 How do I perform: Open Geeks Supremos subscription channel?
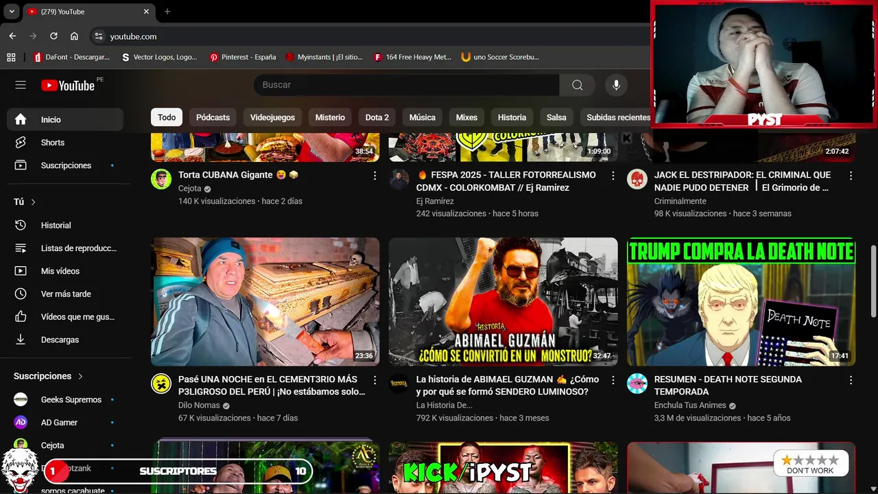tap(65, 399)
